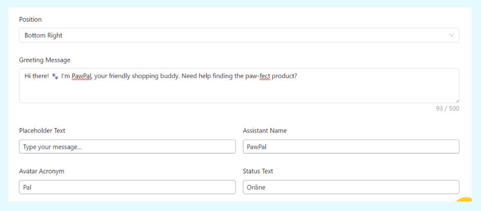Click the 'Assistant Name' label
The height and width of the screenshot is (211, 481).
[x=265, y=131]
